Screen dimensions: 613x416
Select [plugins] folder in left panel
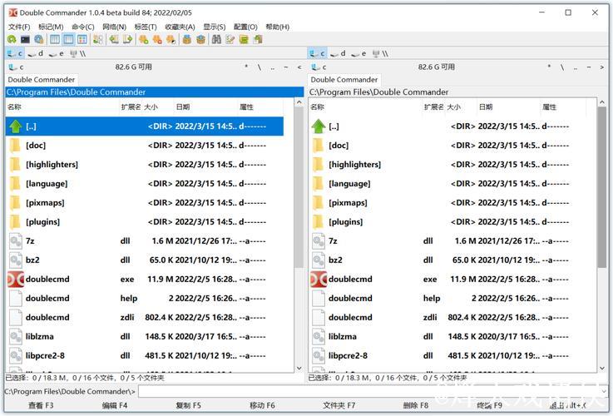[x=144, y=221]
